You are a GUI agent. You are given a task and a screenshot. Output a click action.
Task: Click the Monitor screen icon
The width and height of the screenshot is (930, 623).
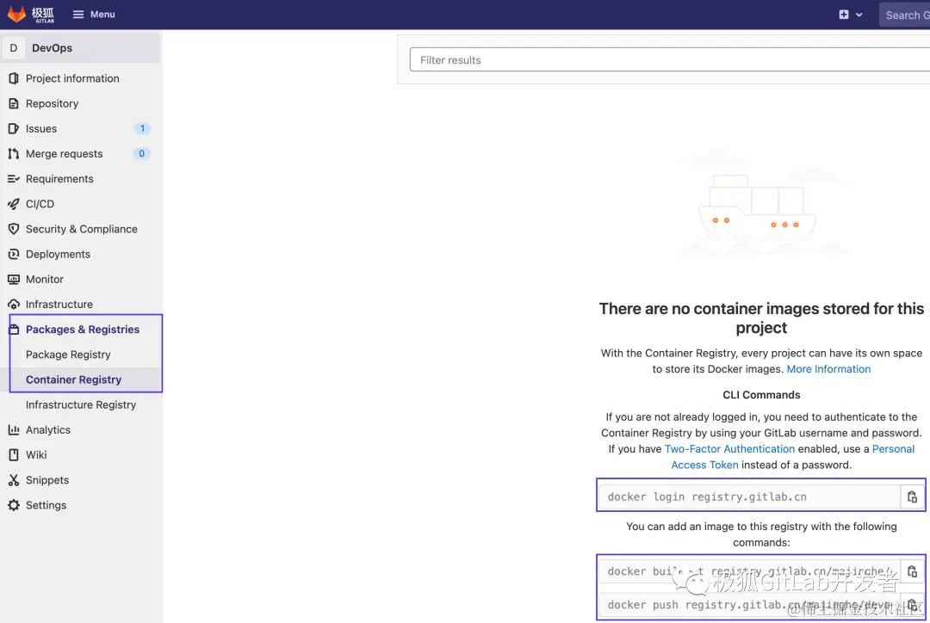(x=14, y=279)
